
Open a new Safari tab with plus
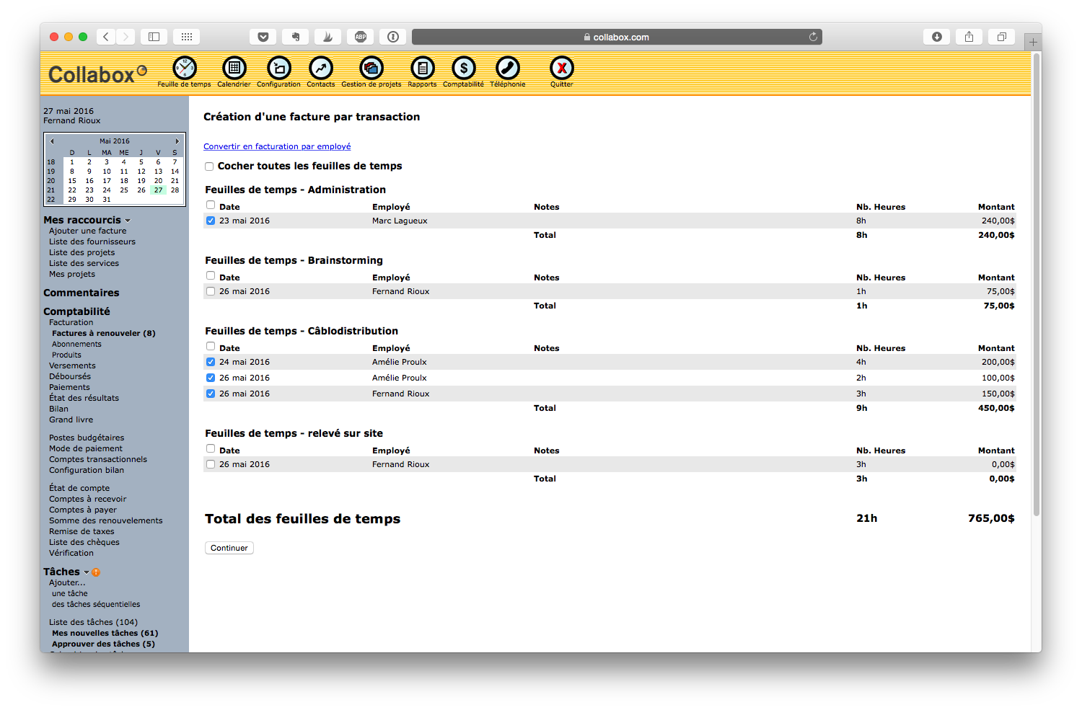[x=1033, y=42]
